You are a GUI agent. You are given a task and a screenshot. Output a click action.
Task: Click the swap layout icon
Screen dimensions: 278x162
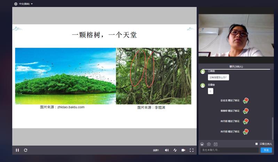(x=175, y=150)
